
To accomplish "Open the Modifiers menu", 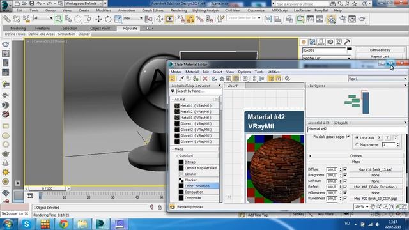I will point(104,10).
